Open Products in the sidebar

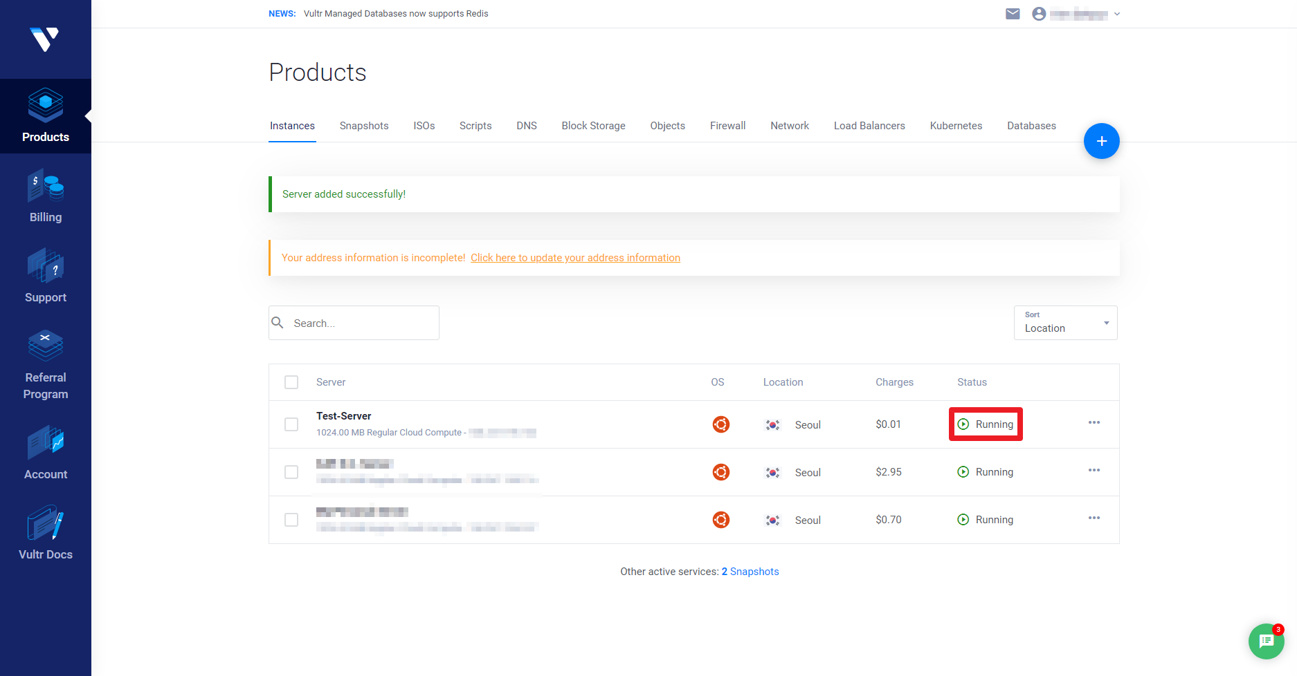[46, 116]
